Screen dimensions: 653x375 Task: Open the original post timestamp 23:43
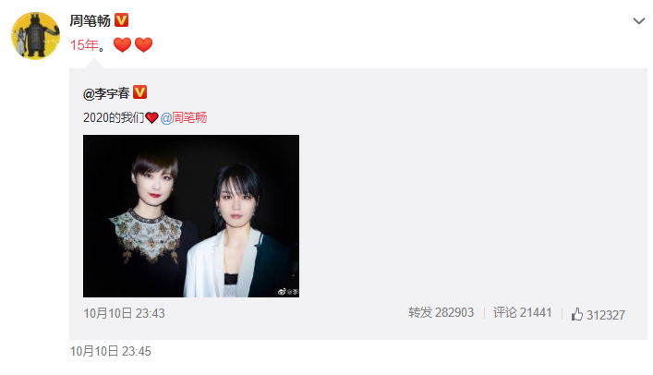[x=124, y=313]
